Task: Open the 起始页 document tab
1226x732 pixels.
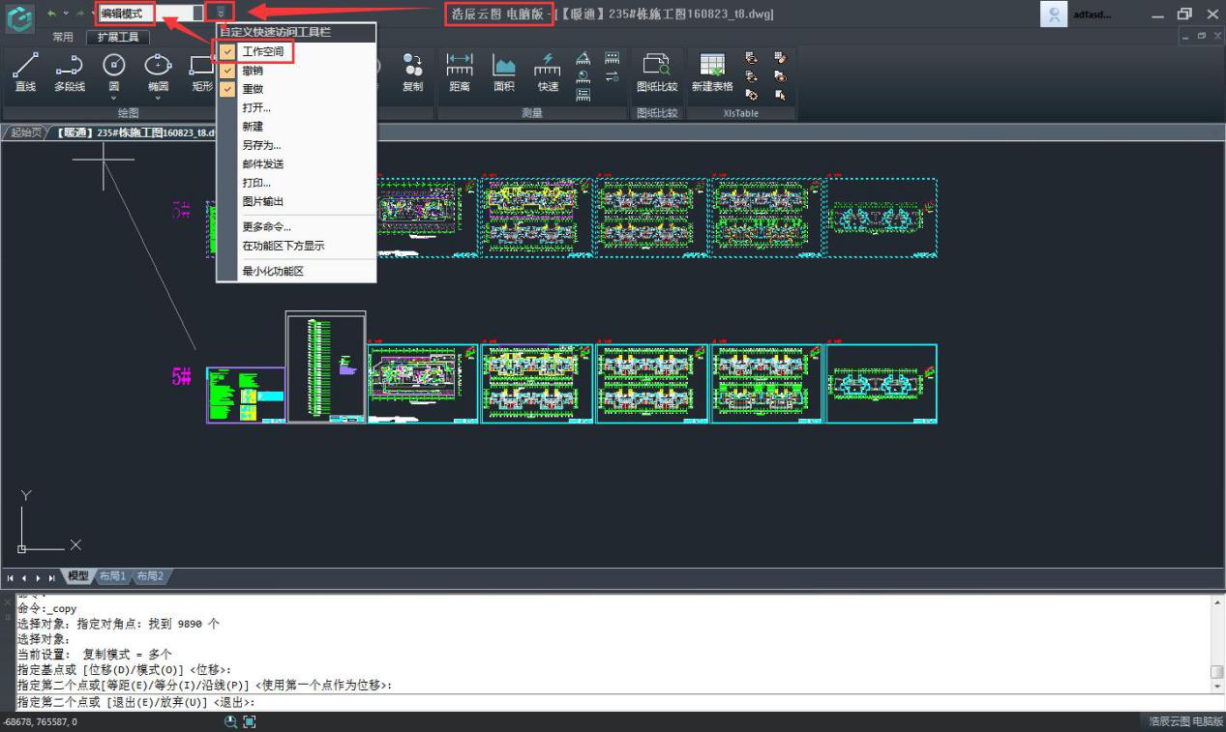Action: pyautogui.click(x=26, y=133)
